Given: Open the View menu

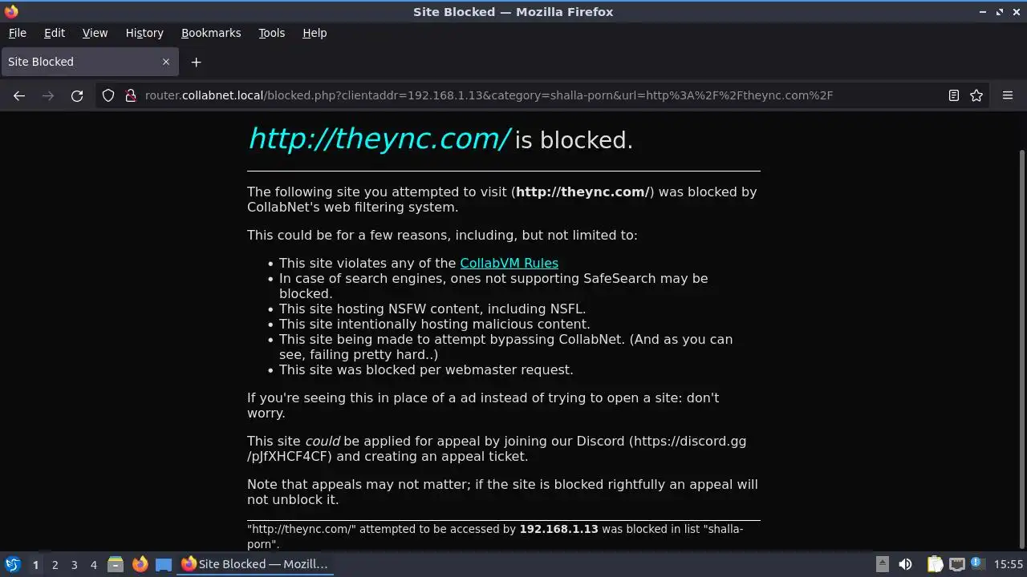Looking at the screenshot, I should tap(95, 33).
